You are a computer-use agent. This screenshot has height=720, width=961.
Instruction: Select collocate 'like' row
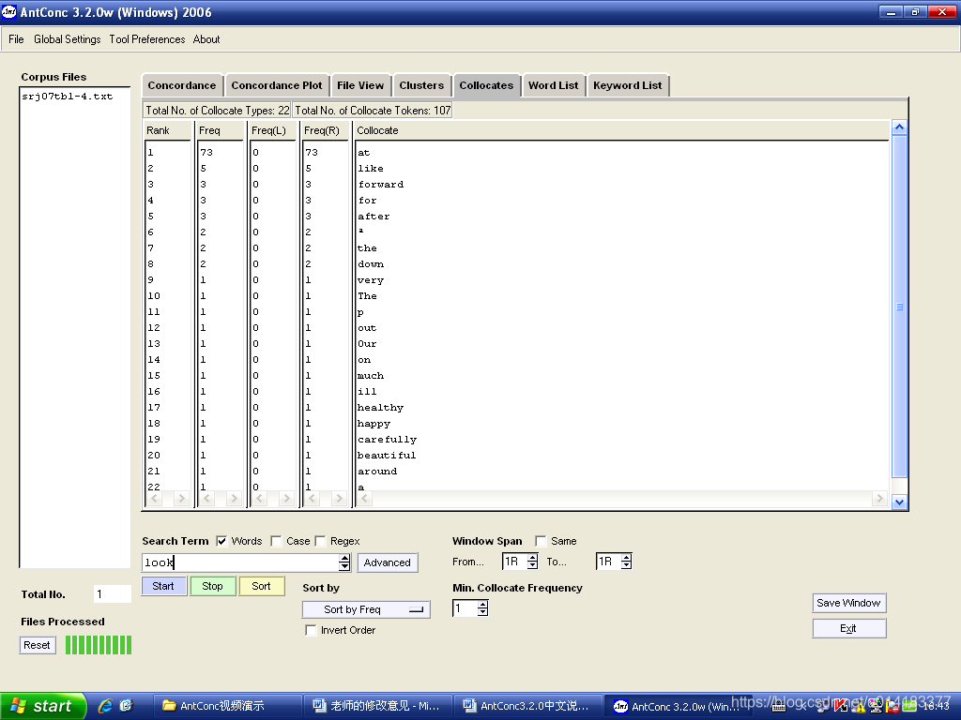(370, 169)
